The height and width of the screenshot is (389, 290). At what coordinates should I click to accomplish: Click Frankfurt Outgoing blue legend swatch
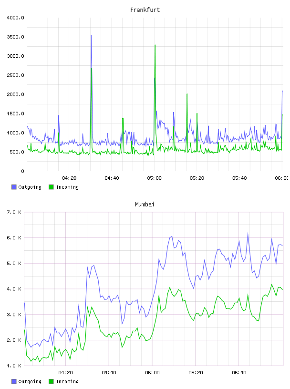click(14, 187)
